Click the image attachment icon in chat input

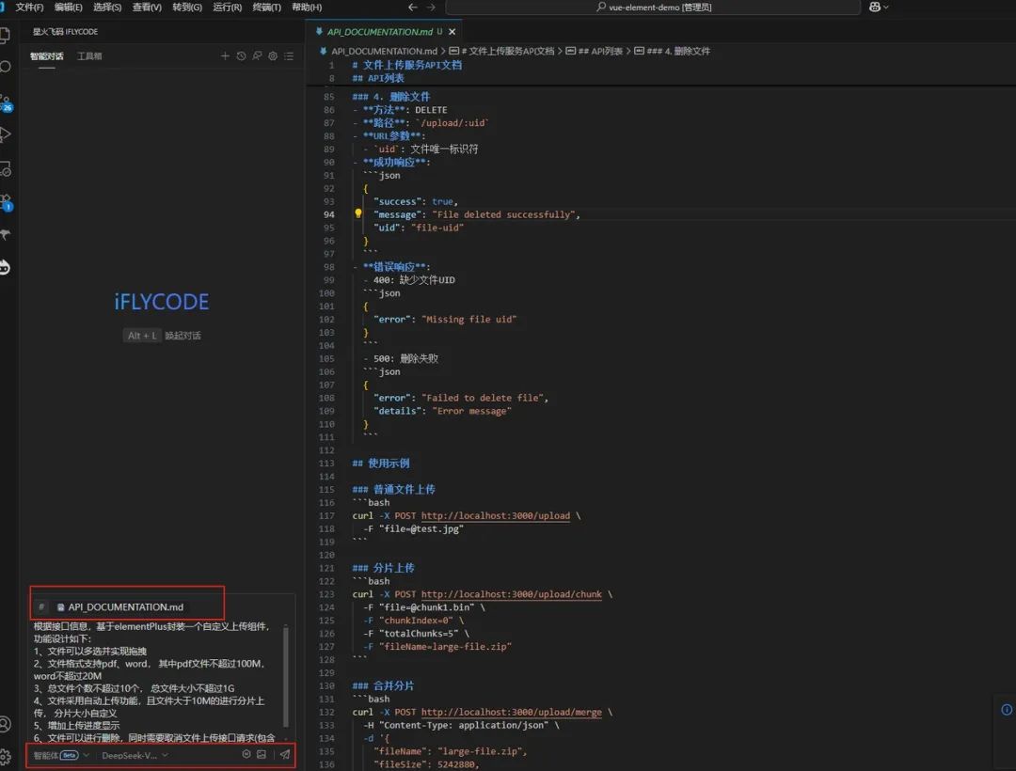click(261, 754)
